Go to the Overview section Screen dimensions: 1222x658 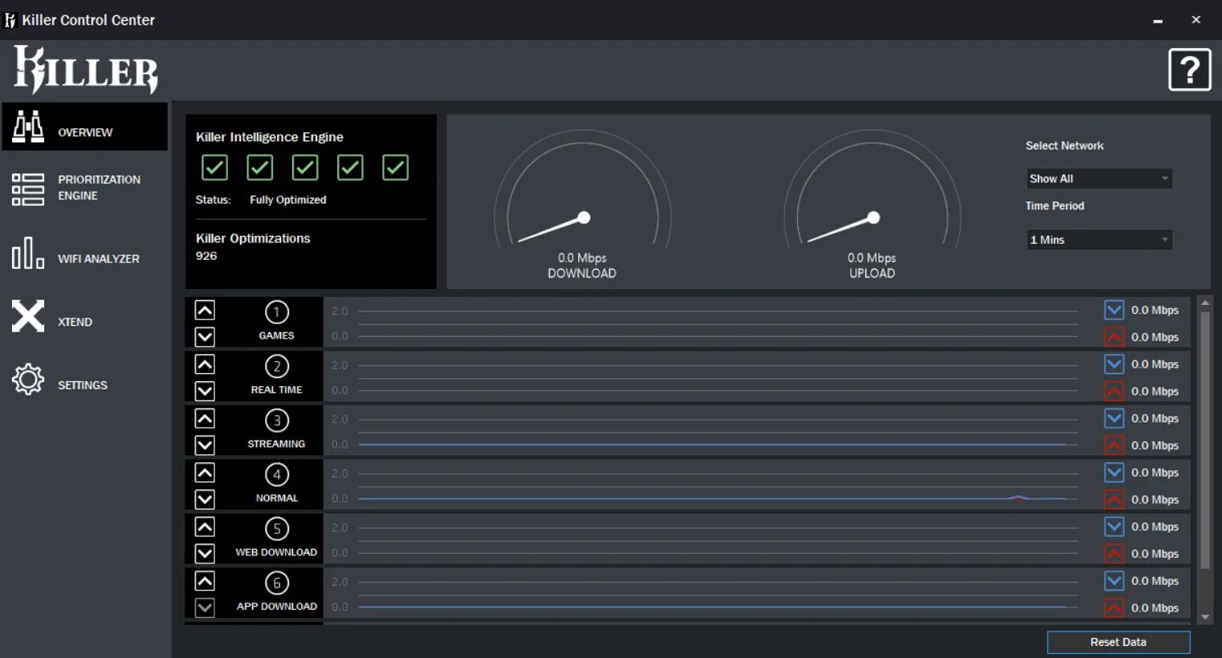tap(85, 127)
